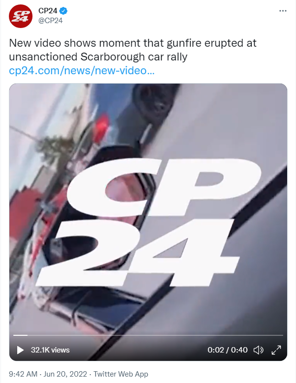
Task: Seek to the played portion of the timeline
Action: (x=20, y=335)
